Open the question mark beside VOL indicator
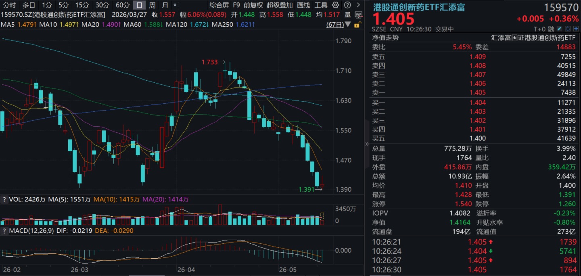The image size is (581, 276). click(4, 199)
